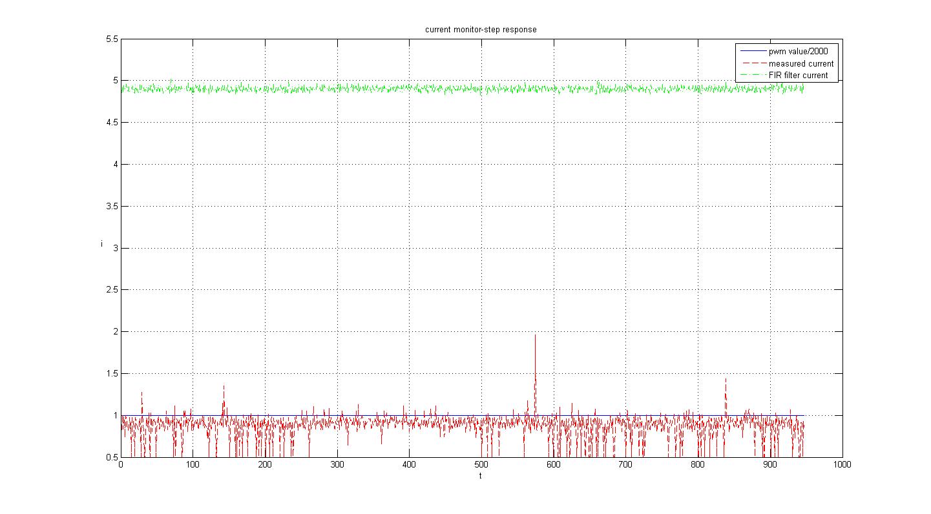The height and width of the screenshot is (514, 931).
Task: Click the x-axis tick label "500"
Action: (x=481, y=465)
